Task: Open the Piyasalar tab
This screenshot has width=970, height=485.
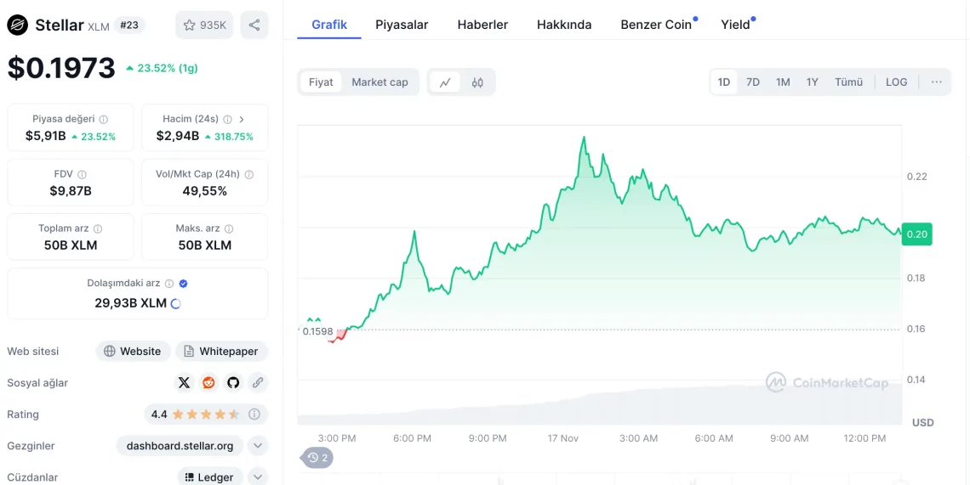Action: point(402,25)
